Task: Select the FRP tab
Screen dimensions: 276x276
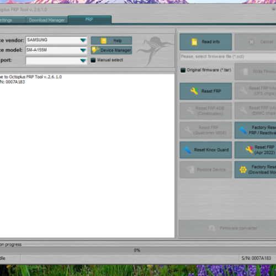Action: pos(89,19)
